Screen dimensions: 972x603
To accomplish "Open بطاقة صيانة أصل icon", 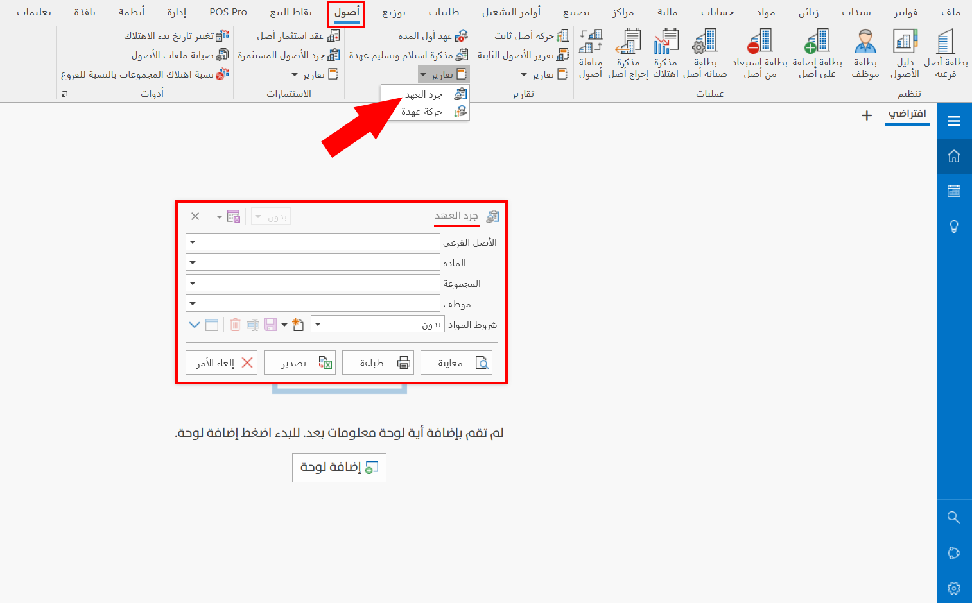I will coord(705,55).
